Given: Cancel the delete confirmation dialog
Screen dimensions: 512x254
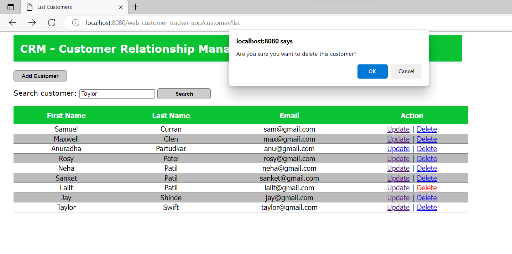Looking at the screenshot, I should [x=406, y=72].
